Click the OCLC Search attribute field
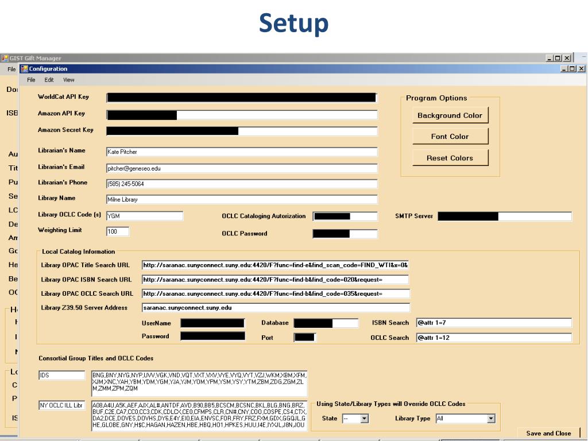The width and height of the screenshot is (588, 441). (x=494, y=338)
